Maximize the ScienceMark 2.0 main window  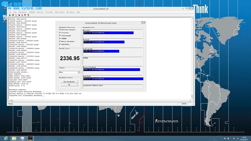coord(186,8)
